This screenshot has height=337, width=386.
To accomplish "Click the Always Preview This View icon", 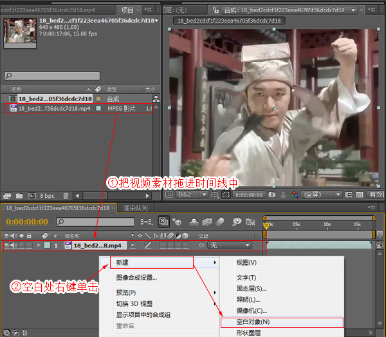I will point(169,195).
